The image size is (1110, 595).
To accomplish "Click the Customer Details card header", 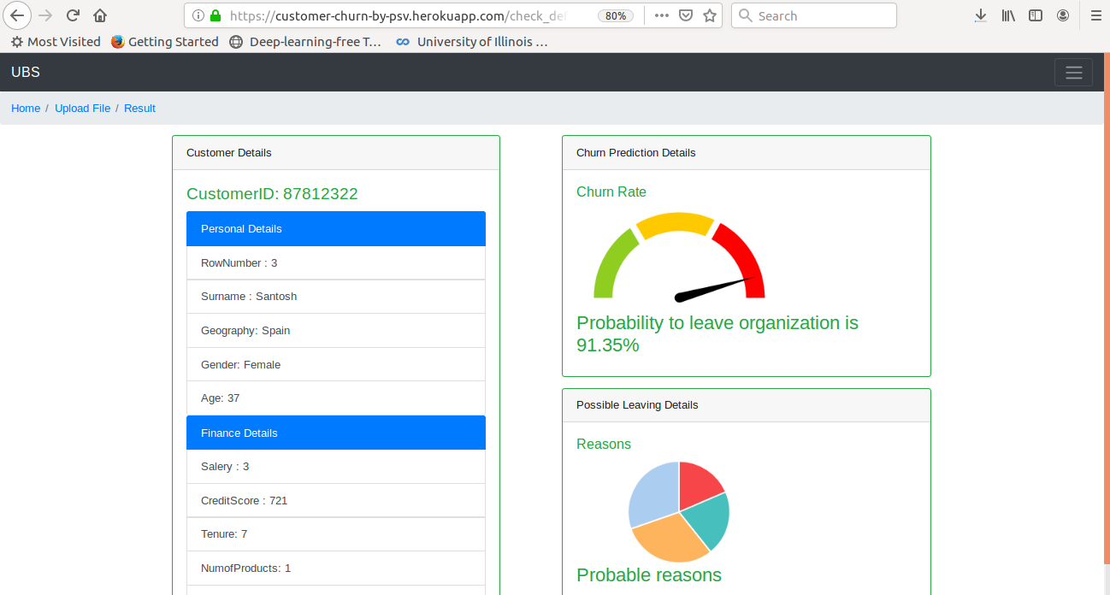I will pos(336,153).
